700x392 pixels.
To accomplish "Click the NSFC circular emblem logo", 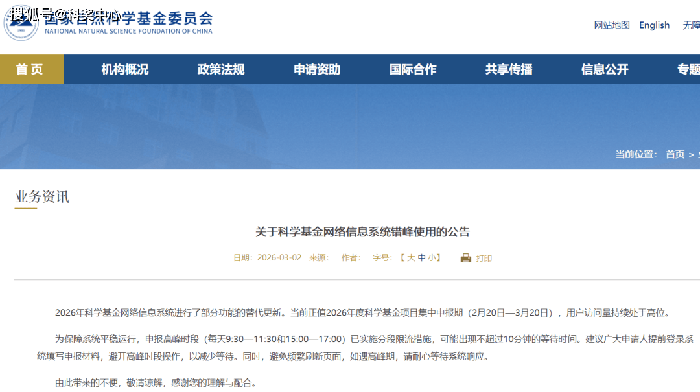I will coord(21,23).
